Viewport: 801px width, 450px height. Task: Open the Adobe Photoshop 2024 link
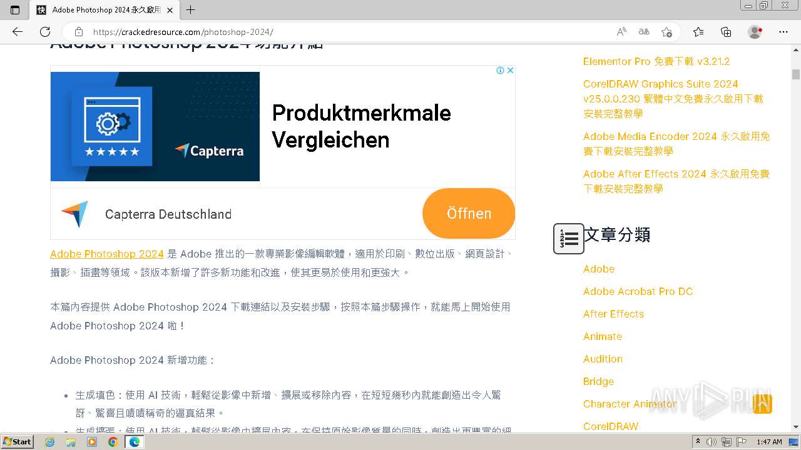pyautogui.click(x=107, y=254)
